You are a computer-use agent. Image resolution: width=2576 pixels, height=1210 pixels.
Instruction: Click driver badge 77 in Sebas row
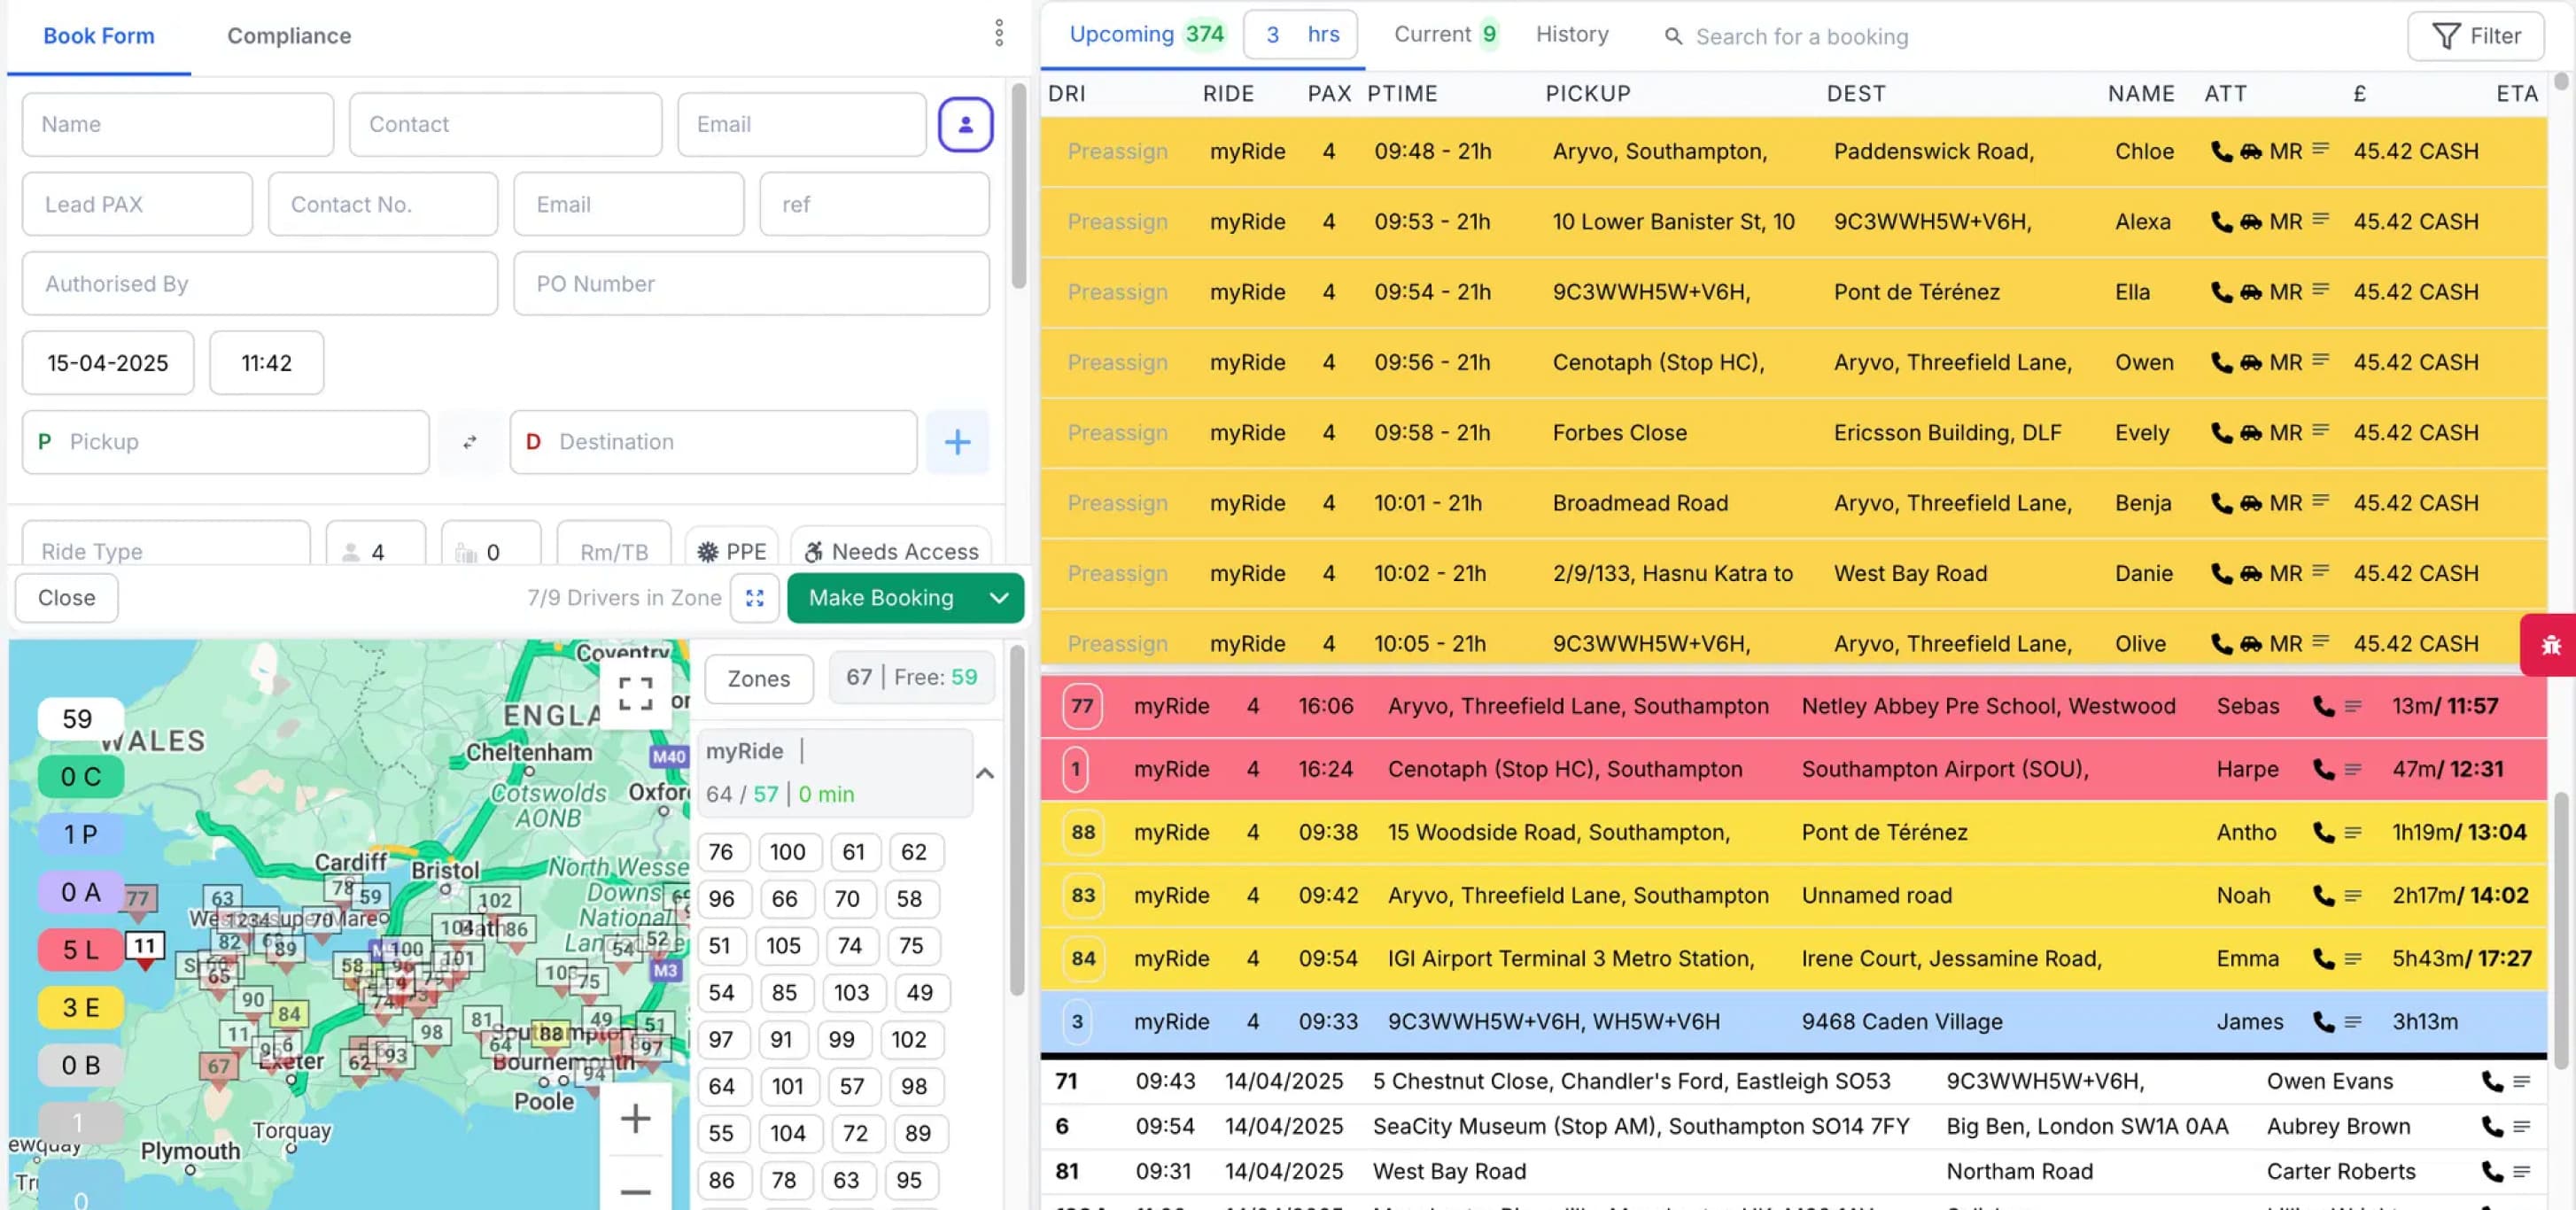tap(1082, 707)
